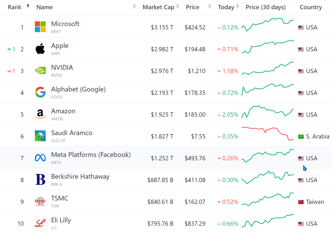Click the Meta Platforms logo icon
The height and width of the screenshot is (232, 332).
click(x=40, y=158)
